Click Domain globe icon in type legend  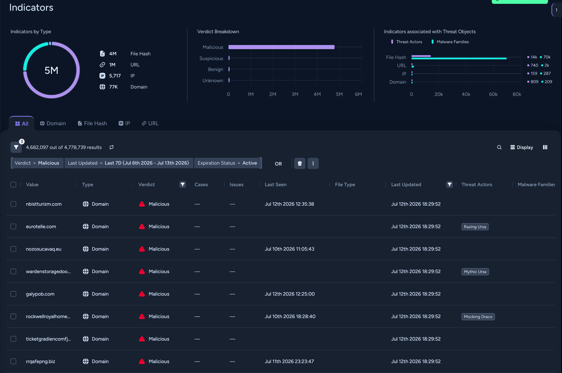pyautogui.click(x=102, y=87)
